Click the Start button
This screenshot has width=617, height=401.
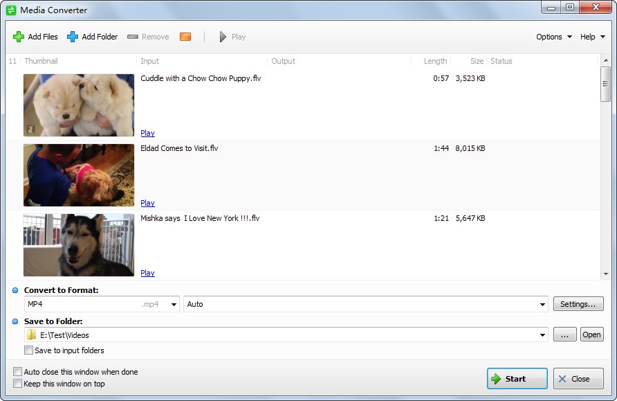click(517, 379)
